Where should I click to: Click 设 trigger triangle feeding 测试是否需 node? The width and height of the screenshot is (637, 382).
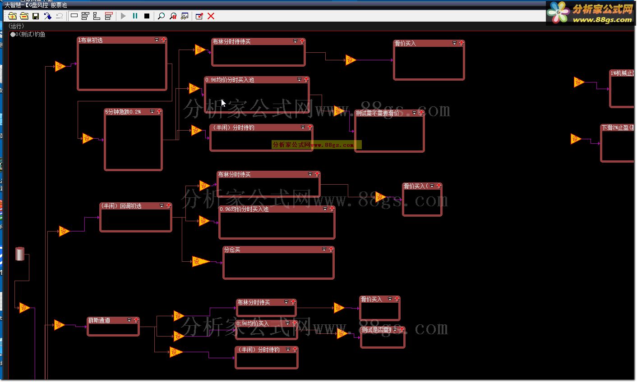342,333
